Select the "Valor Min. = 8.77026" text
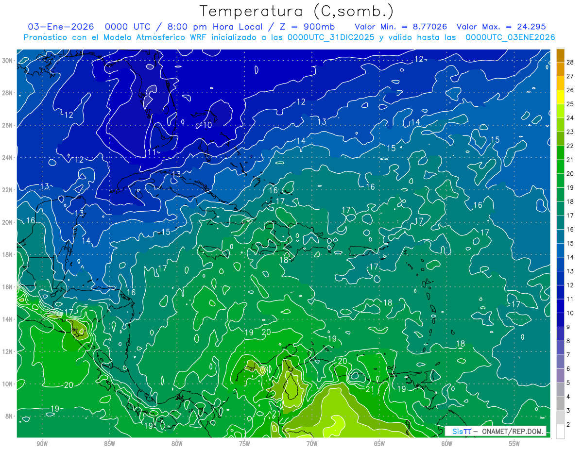This screenshot has width=583, height=450. coord(401,27)
